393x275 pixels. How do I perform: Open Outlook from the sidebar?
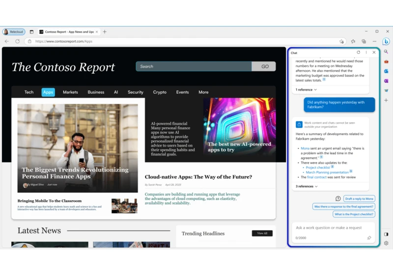386,71
